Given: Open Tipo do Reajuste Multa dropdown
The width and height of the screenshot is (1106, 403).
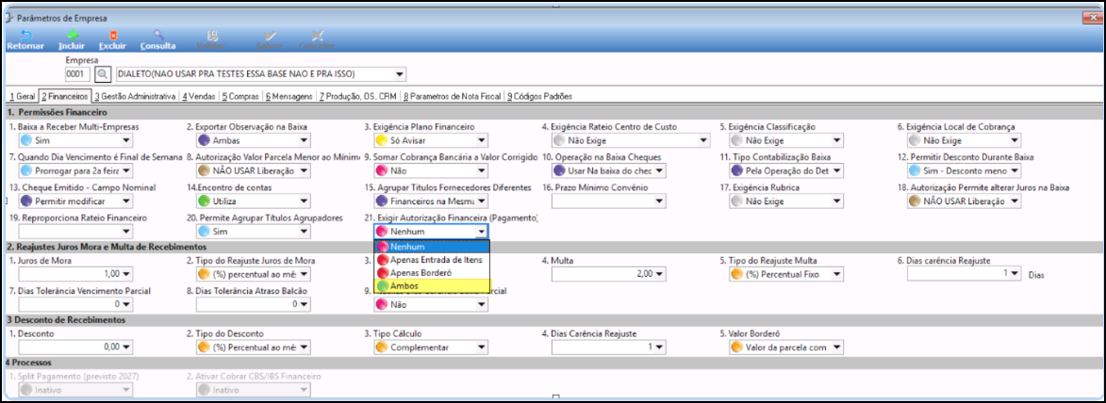Looking at the screenshot, I should 836,274.
